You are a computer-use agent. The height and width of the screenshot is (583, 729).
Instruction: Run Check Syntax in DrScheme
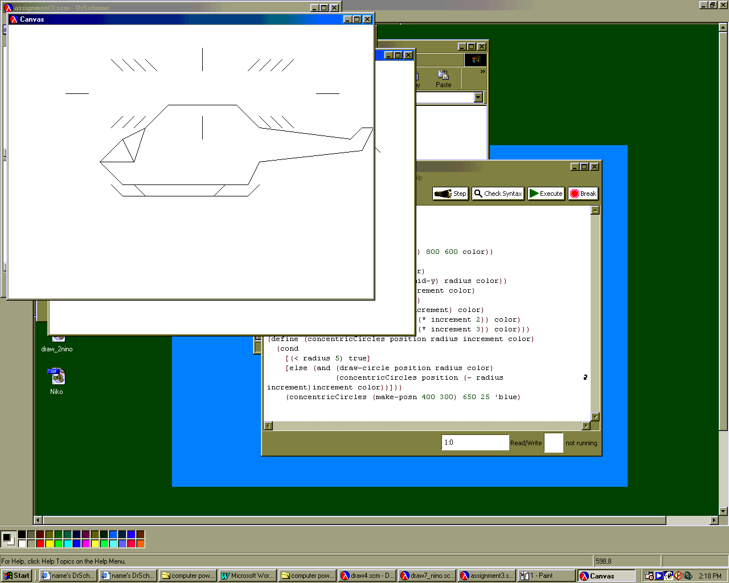click(498, 194)
